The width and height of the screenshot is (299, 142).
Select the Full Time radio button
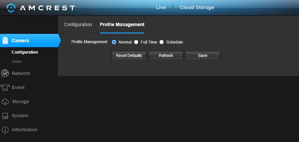136,42
